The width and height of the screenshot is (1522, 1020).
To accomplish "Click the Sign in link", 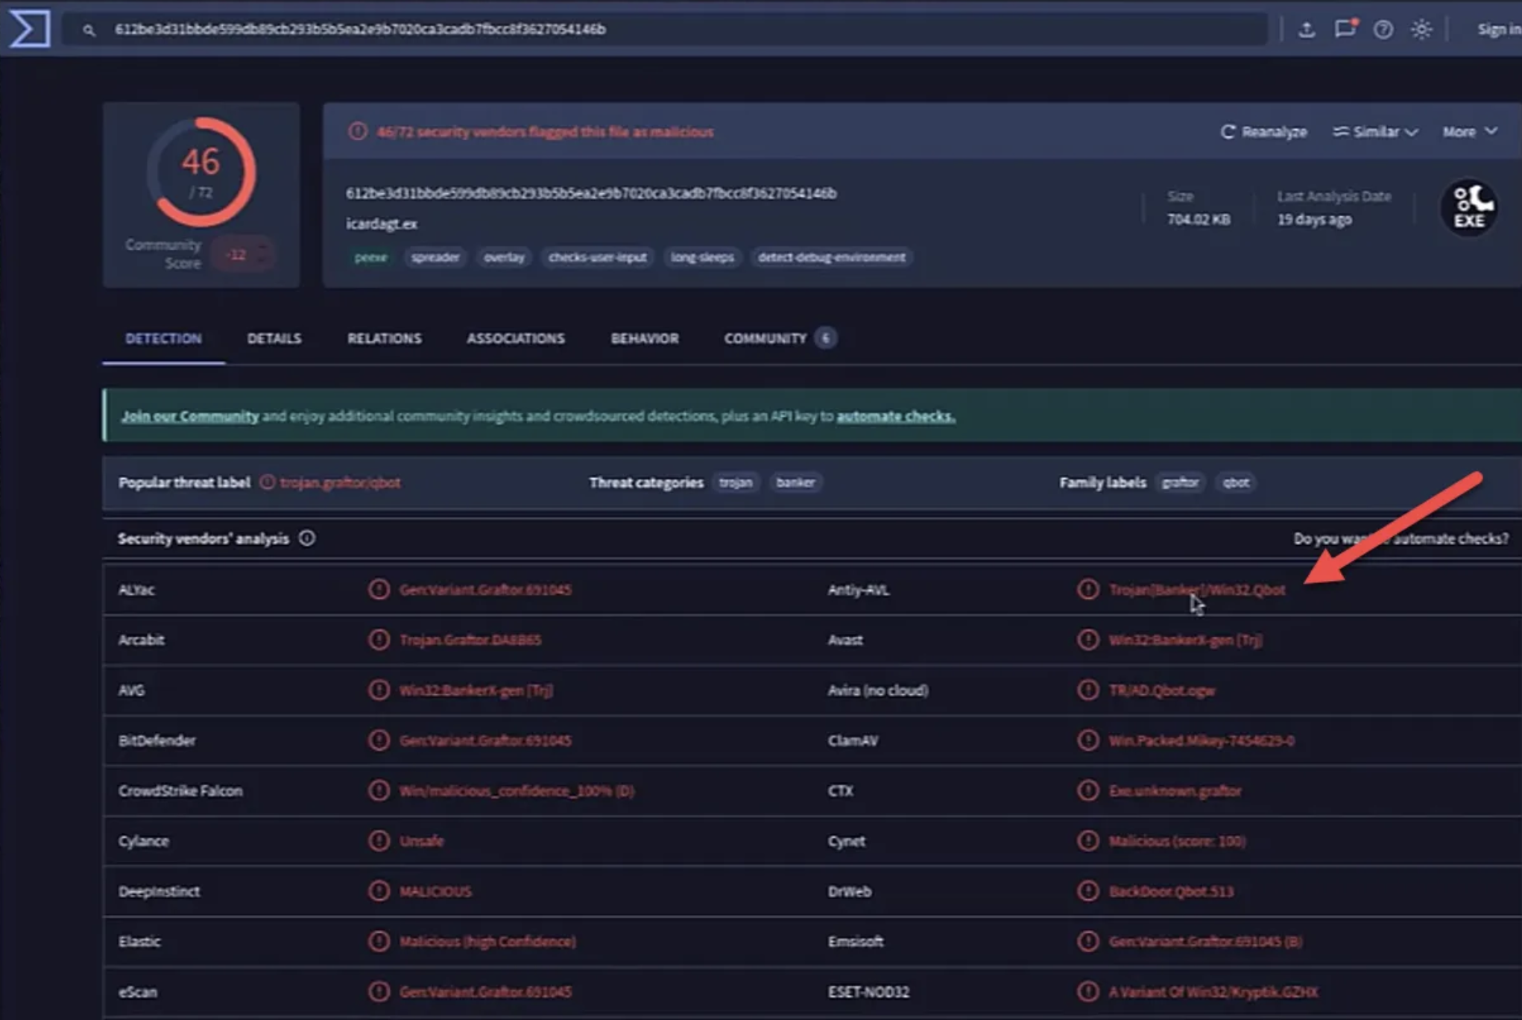I will click(x=1499, y=29).
